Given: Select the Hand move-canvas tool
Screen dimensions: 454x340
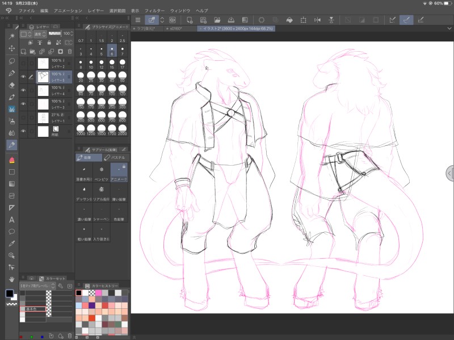Looking at the screenshot, I should (x=11, y=279).
